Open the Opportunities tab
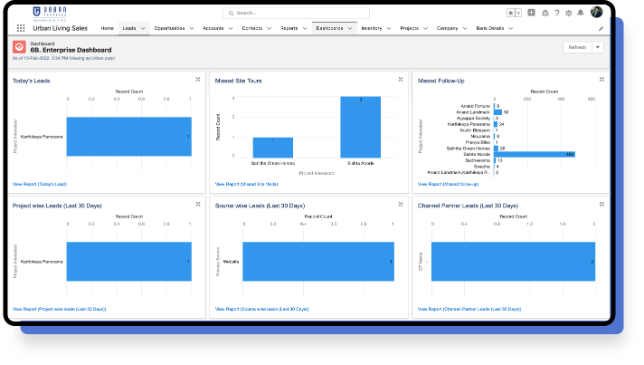 point(169,28)
